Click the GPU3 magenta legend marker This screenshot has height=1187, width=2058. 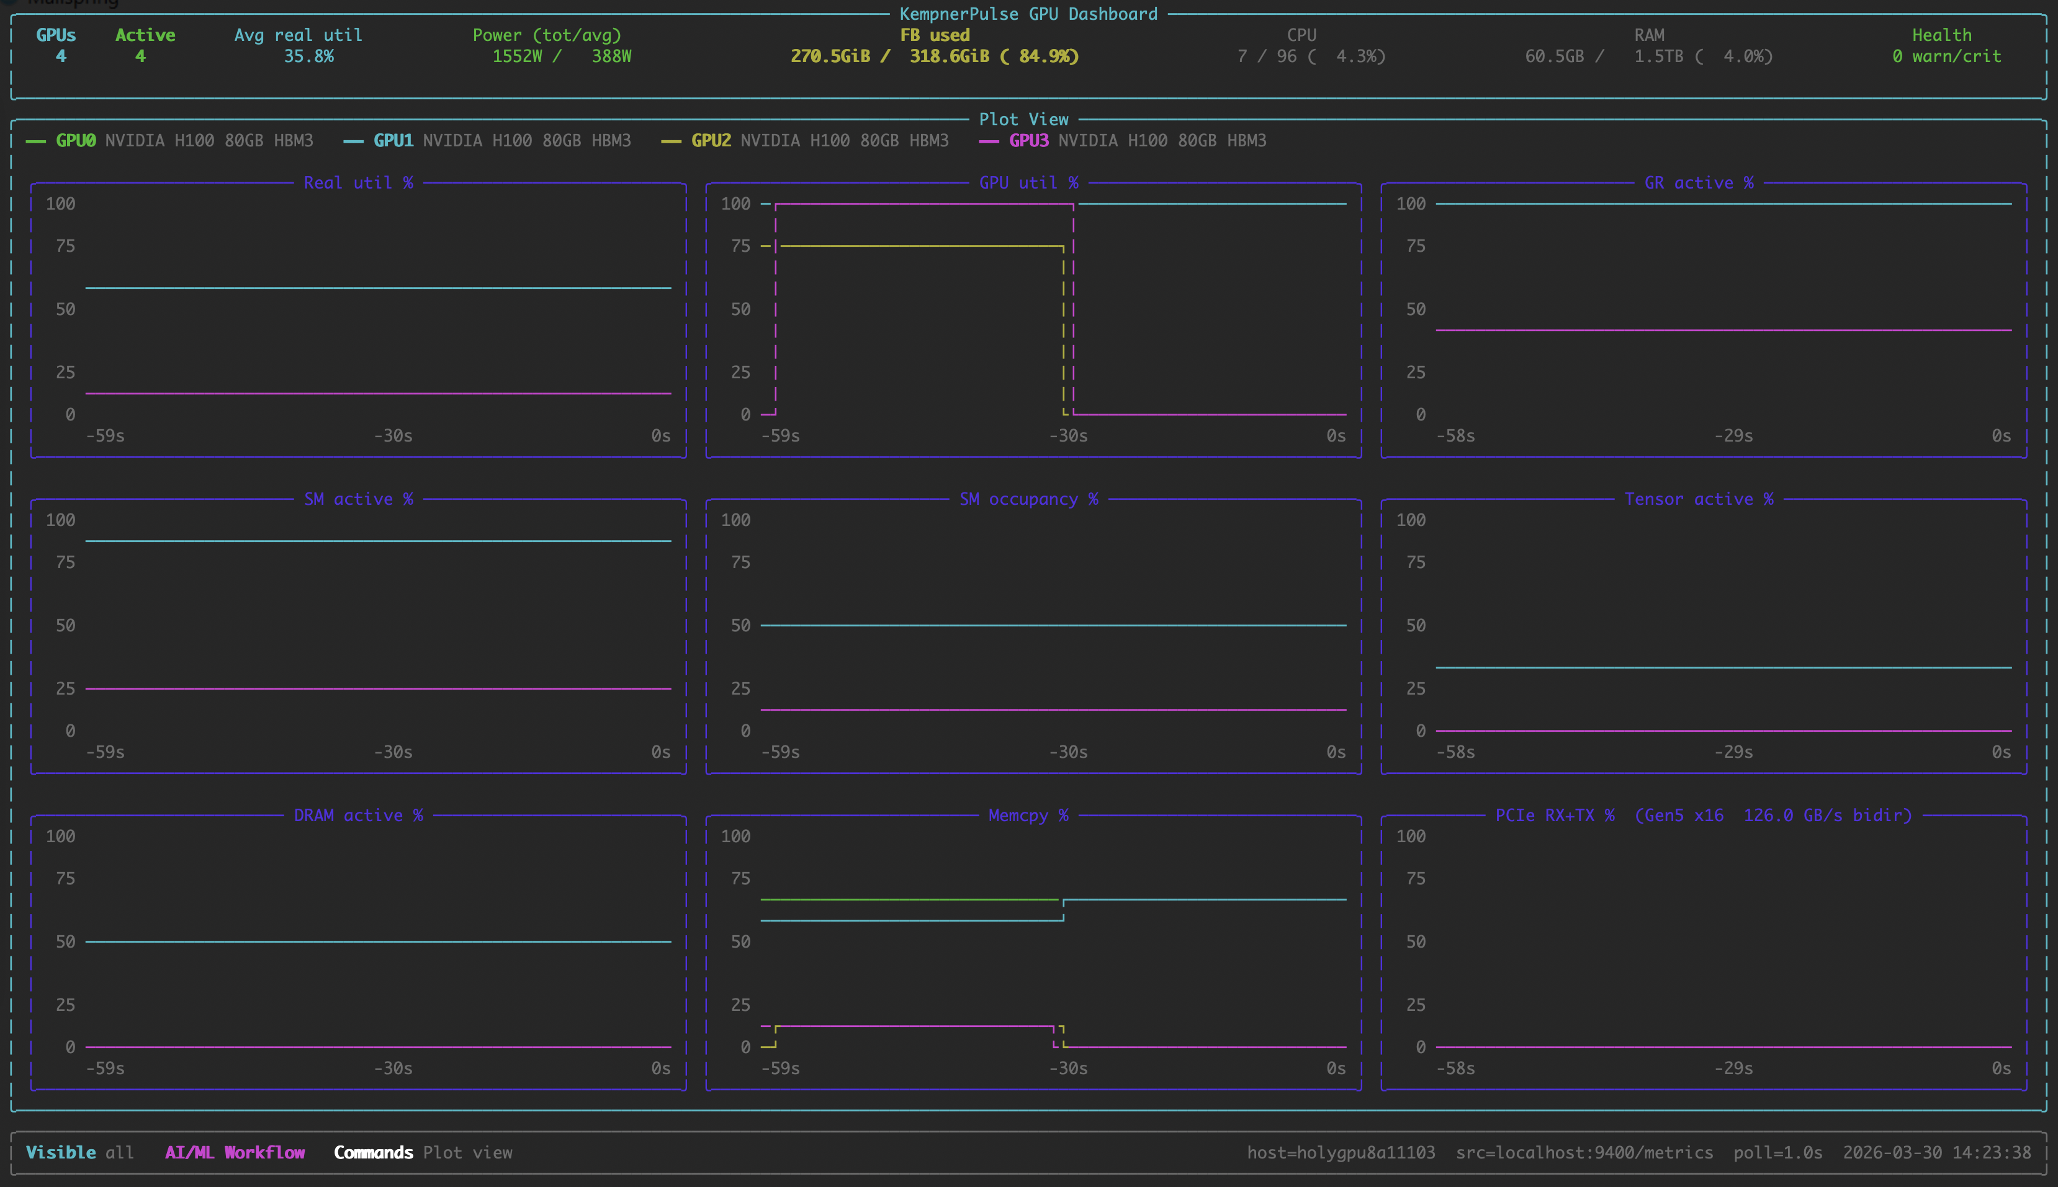tap(989, 141)
